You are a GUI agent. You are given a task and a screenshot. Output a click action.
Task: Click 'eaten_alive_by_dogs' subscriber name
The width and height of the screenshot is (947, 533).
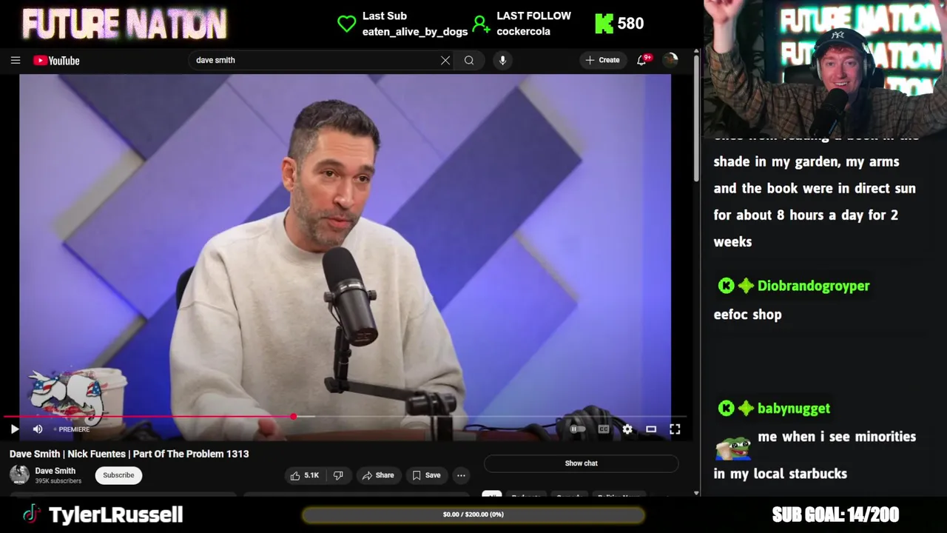(x=415, y=32)
